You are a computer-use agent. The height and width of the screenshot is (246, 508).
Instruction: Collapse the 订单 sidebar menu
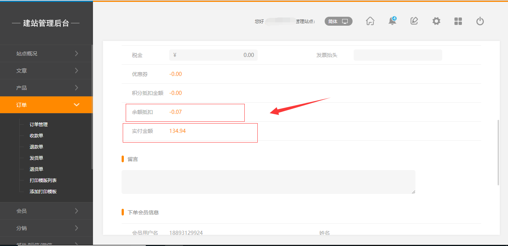46,105
